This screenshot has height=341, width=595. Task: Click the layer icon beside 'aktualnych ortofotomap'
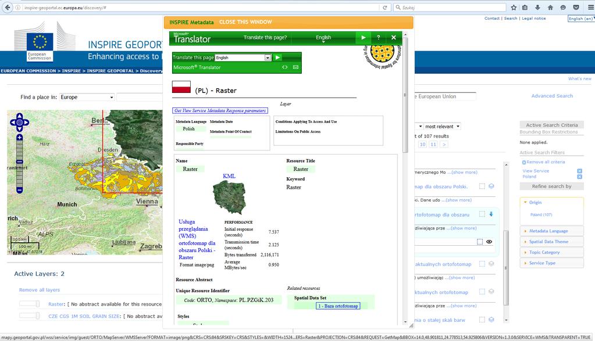[491, 264]
